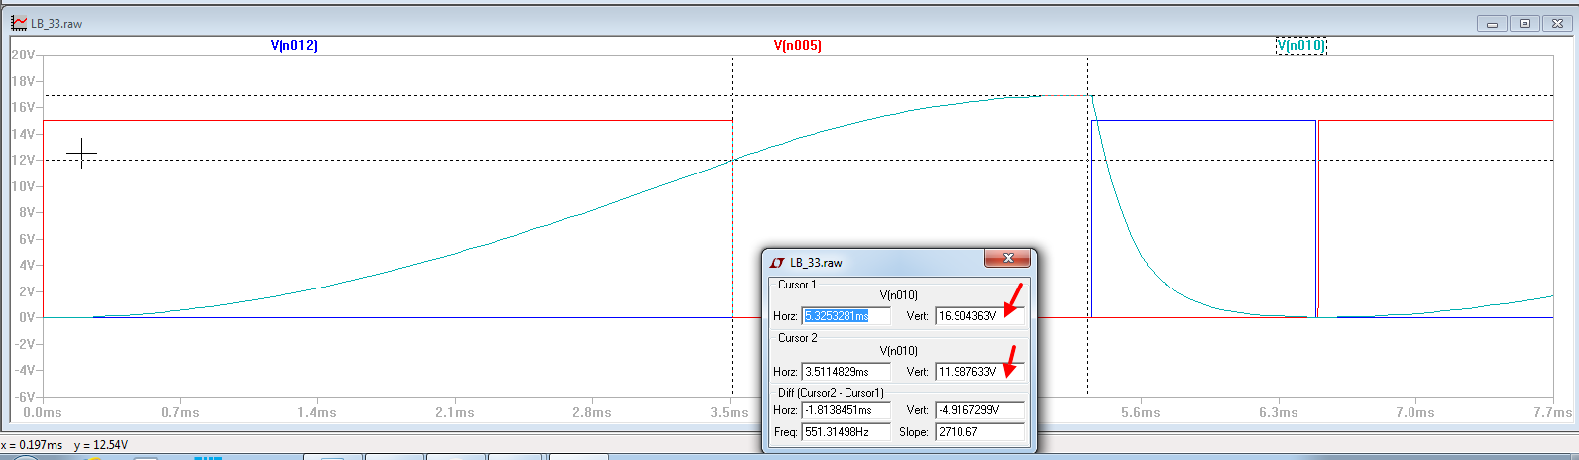Click the cursor crossing at 12V on trace
Viewport: 1579px width, 460px height.
pos(732,160)
